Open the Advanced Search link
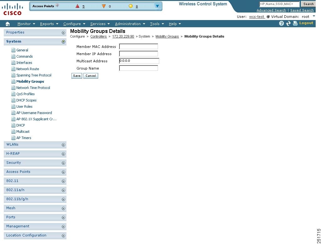 (x=271, y=10)
